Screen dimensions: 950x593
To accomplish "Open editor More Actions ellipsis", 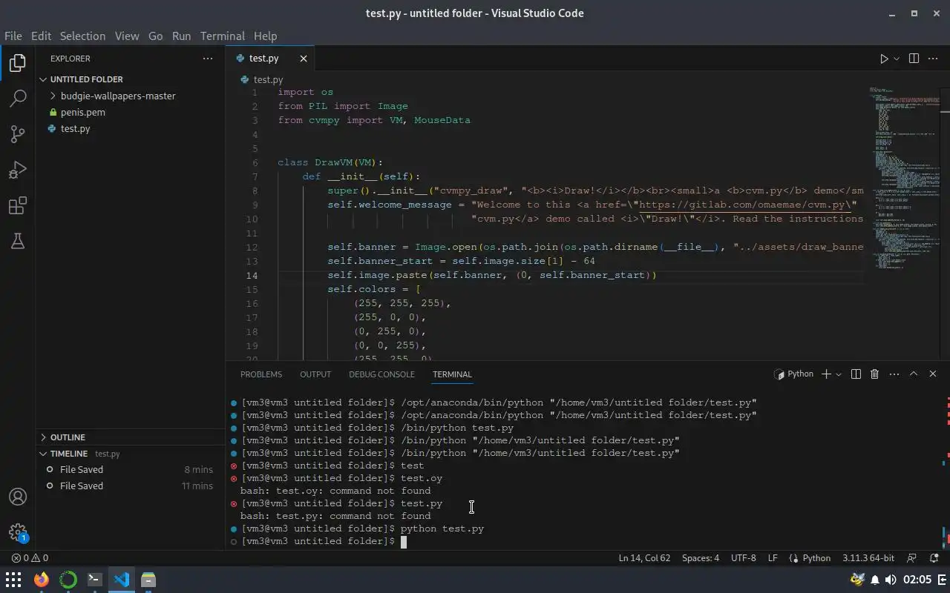I will (934, 59).
